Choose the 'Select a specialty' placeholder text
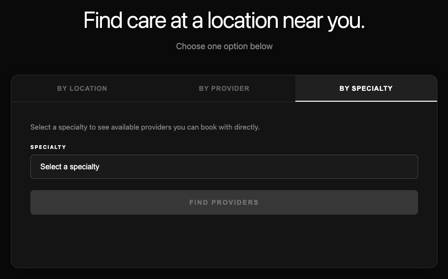This screenshot has width=448, height=279. [70, 167]
